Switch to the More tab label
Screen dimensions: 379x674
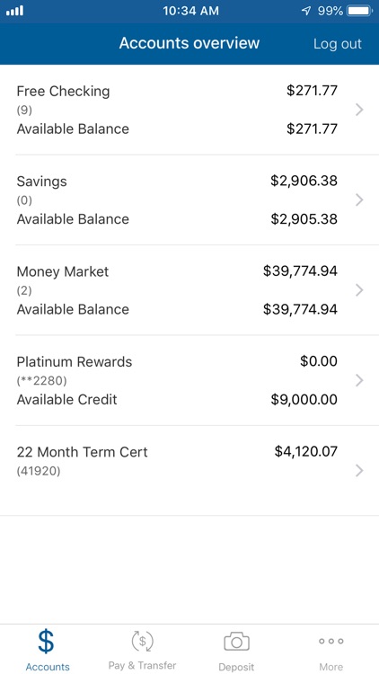tap(331, 667)
